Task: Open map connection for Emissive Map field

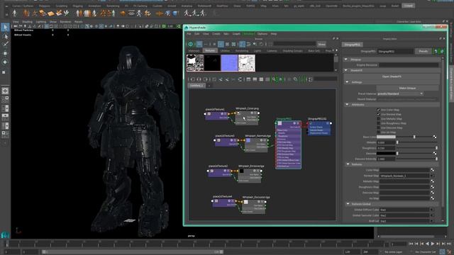Action: [x=432, y=193]
